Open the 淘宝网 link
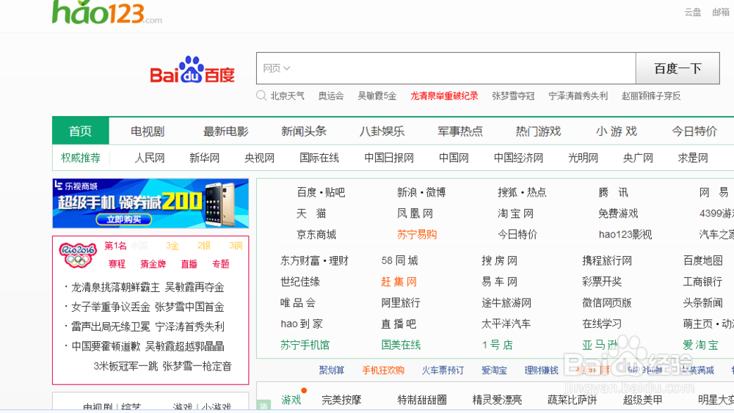 coord(515,213)
